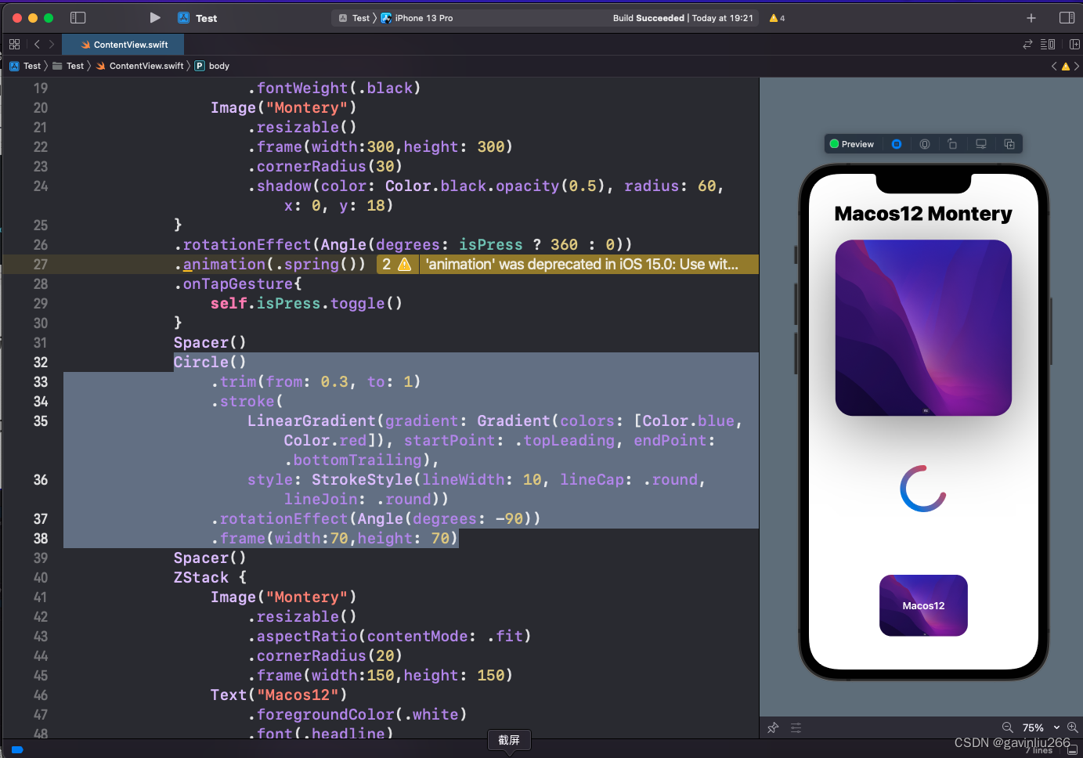The image size is (1083, 758).
Task: Click the 截屏 tooltip button
Action: [x=509, y=740]
